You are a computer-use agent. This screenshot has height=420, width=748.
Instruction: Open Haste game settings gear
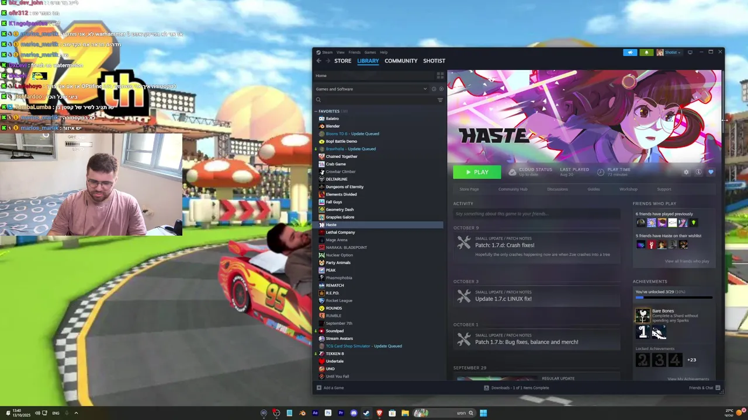pyautogui.click(x=686, y=172)
